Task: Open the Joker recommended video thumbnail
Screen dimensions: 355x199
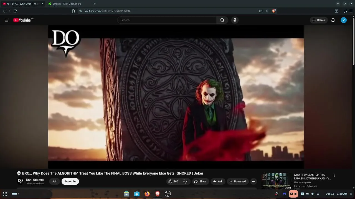Action: tap(276, 181)
